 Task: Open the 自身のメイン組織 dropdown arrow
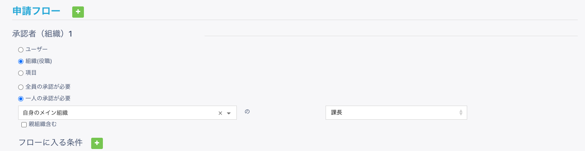[229, 113]
